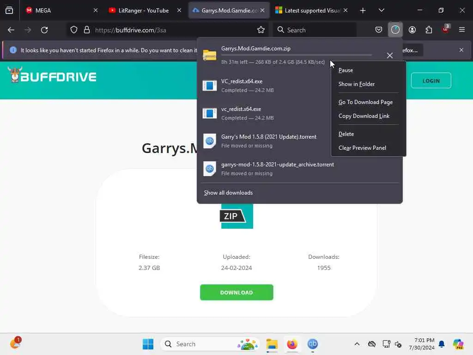Image resolution: width=473 pixels, height=355 pixels.
Task: Reload the current page
Action: tap(44, 30)
